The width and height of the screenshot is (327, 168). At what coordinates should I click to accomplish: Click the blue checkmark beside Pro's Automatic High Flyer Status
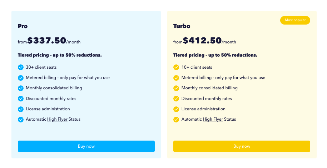point(21,120)
